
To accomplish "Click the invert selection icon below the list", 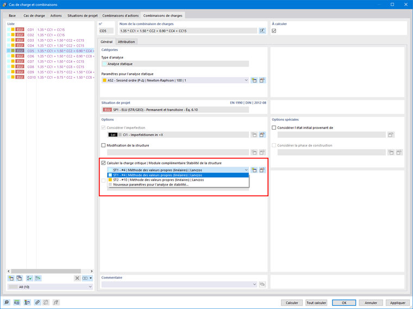I will tap(38, 278).
